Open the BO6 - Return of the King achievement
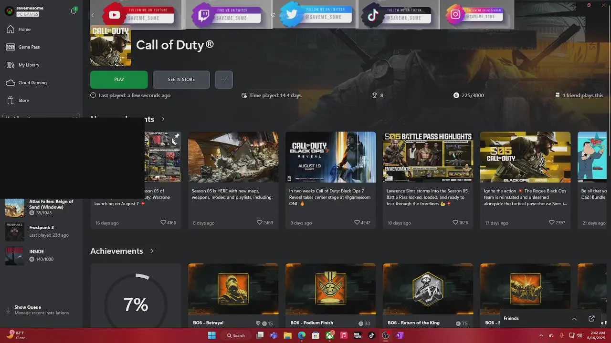The image size is (611, 343). click(428, 295)
